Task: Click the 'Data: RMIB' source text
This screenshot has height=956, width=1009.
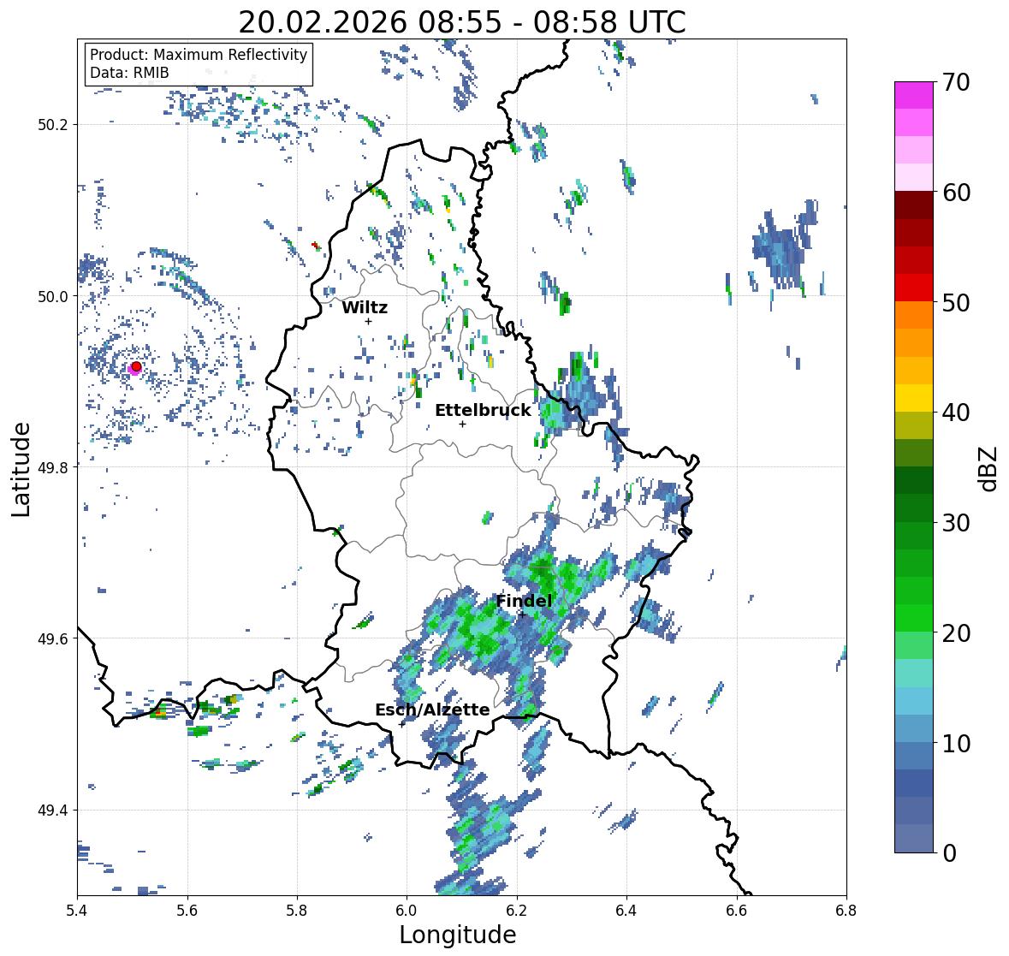Action: coord(129,73)
